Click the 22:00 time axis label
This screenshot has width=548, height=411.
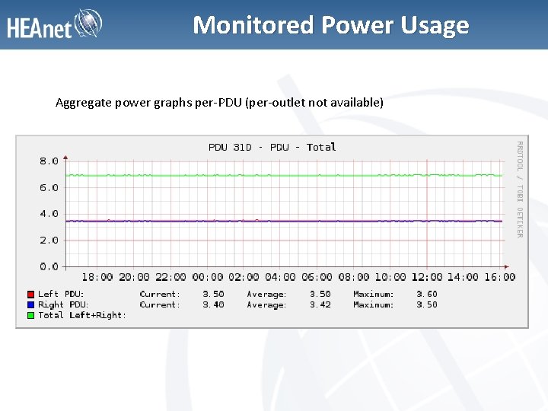pyautogui.click(x=170, y=278)
